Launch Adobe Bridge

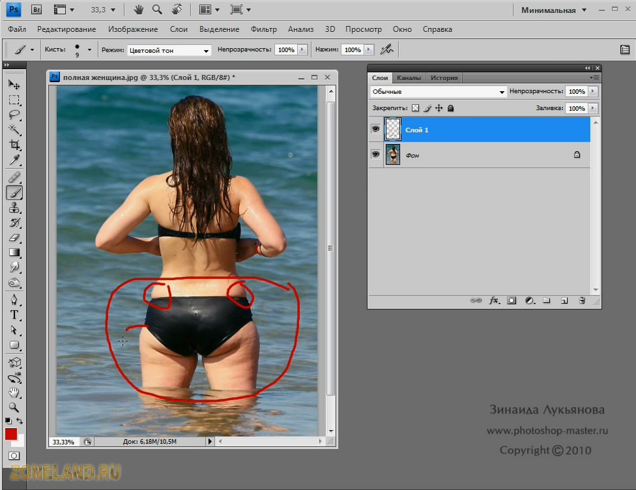36,10
